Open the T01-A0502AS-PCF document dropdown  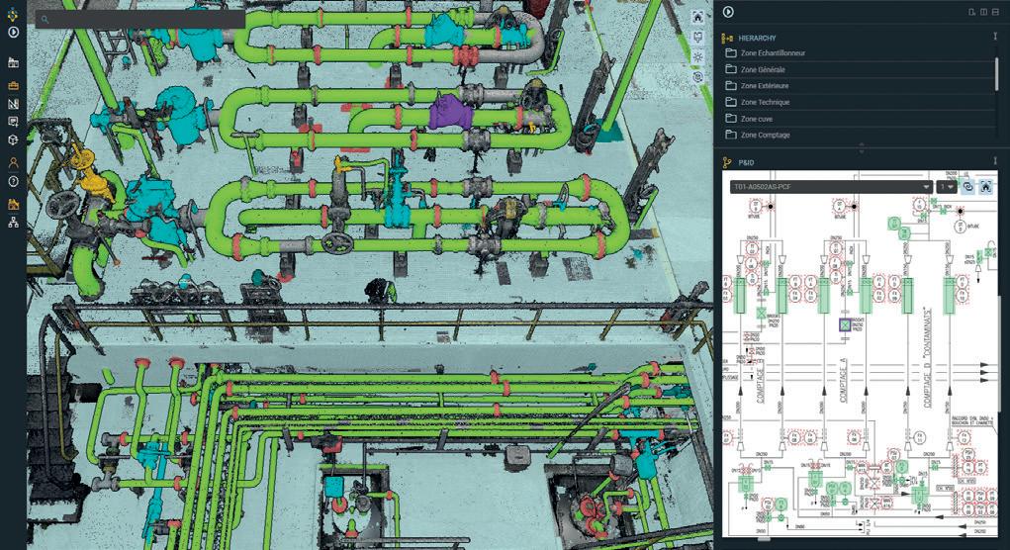click(x=831, y=187)
